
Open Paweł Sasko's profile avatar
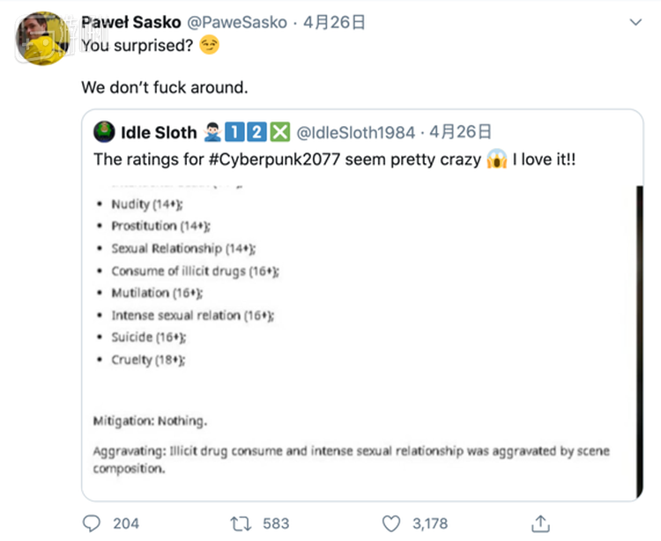tap(43, 39)
